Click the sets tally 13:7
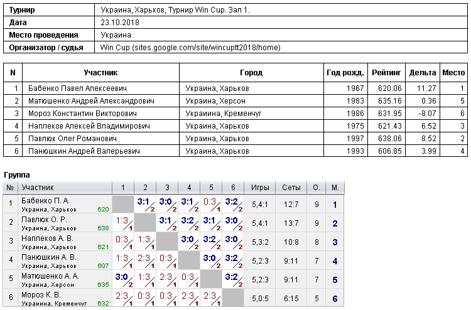This screenshot has height=310, width=471. tap(291, 223)
